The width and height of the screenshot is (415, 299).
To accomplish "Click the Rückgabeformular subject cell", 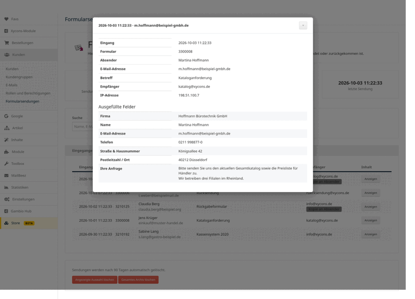I will (212, 207).
